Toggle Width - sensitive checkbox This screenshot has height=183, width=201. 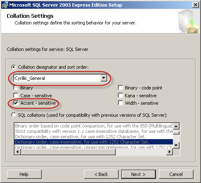click(x=120, y=103)
